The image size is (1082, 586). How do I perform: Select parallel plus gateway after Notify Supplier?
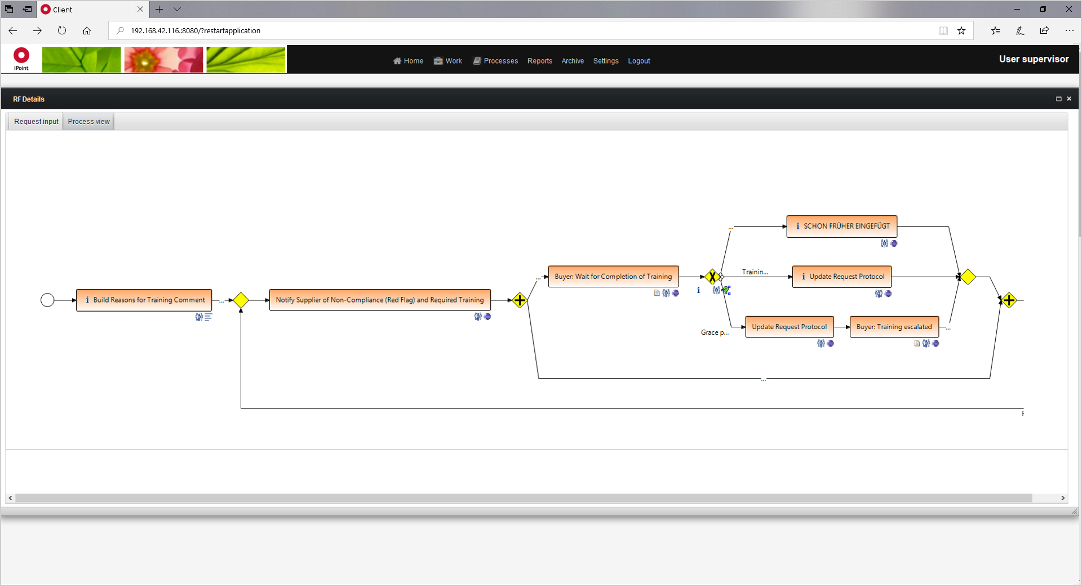point(520,300)
